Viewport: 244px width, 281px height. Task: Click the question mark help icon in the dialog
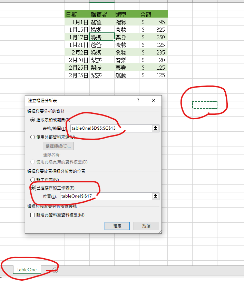point(138,100)
